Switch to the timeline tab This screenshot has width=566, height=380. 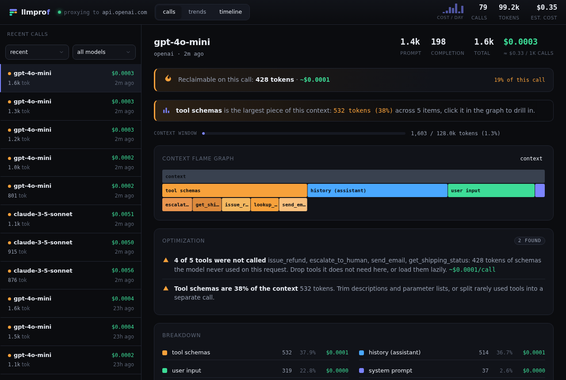tap(230, 12)
